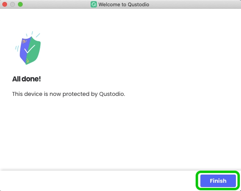Click the blue sparkle lines above shield

[x=33, y=34]
